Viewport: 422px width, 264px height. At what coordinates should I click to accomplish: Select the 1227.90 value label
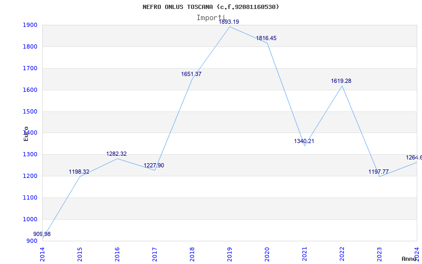[x=154, y=165]
